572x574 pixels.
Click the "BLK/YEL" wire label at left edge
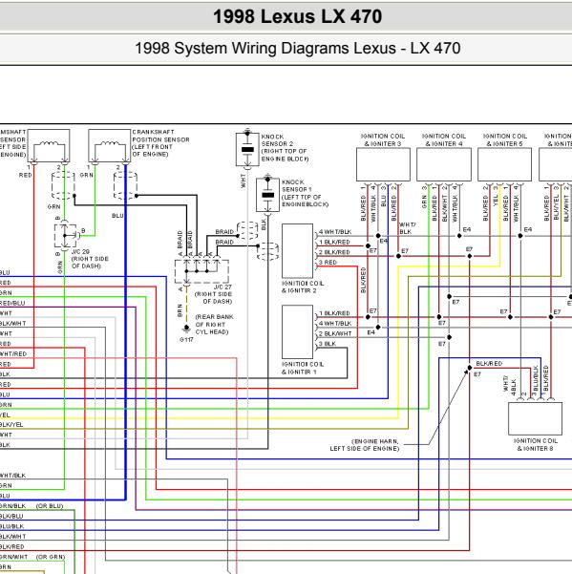(11, 425)
